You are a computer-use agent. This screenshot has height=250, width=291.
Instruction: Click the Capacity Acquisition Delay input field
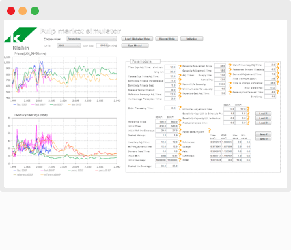[220, 66]
